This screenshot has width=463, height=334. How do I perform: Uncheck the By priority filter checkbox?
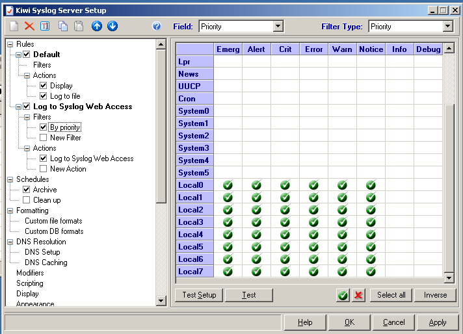click(x=43, y=127)
